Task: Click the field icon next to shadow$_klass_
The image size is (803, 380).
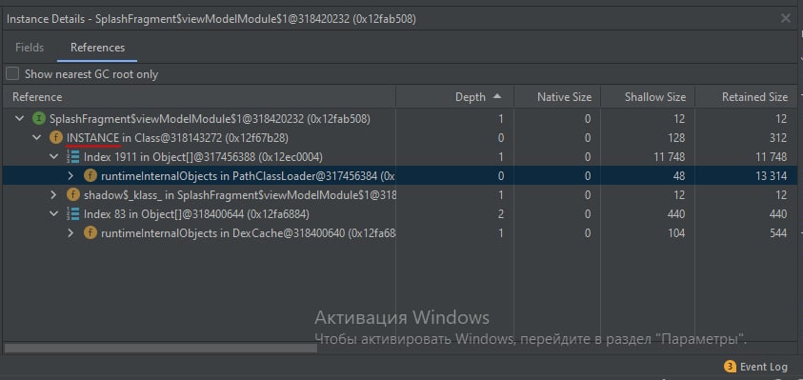Action: [x=72, y=195]
